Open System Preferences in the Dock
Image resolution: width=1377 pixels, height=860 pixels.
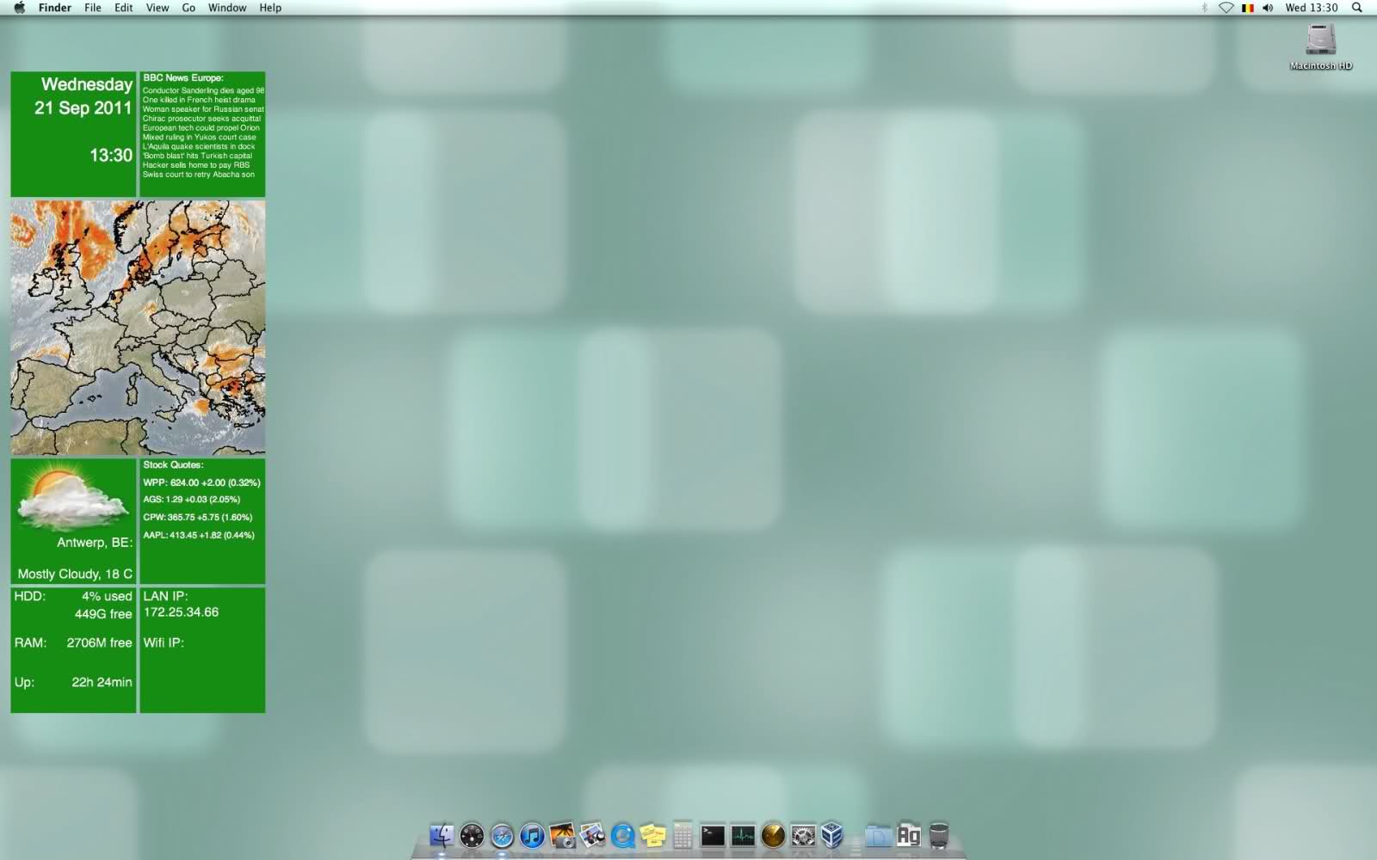(x=803, y=834)
